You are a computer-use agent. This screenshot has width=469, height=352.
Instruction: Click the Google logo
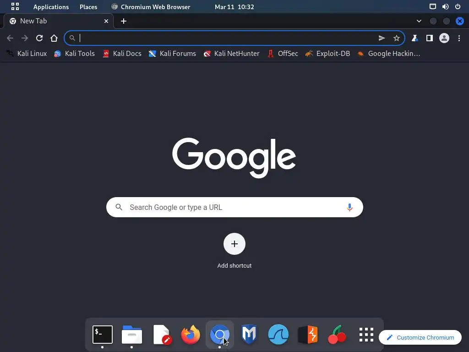(x=234, y=158)
